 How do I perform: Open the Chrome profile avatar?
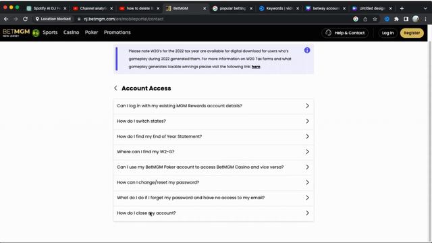click(x=416, y=19)
